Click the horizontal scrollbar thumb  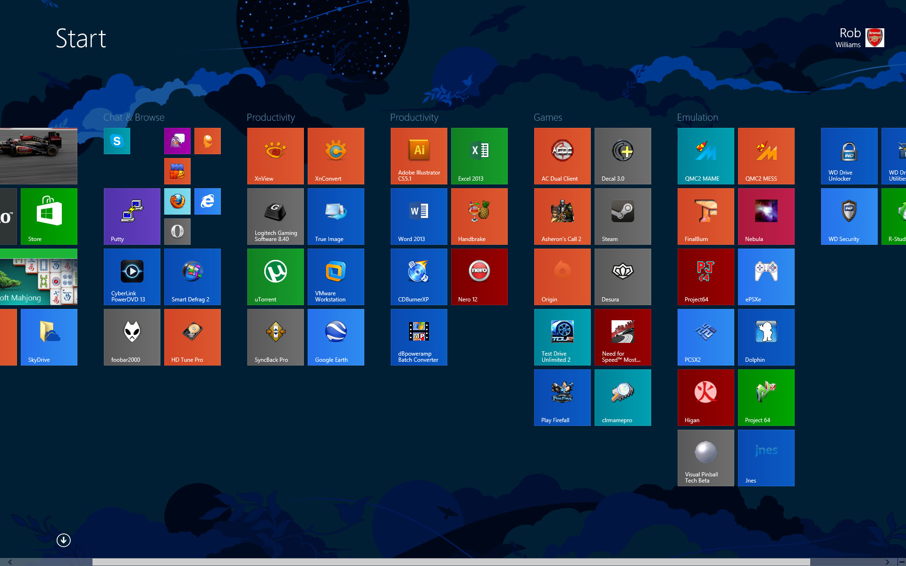pos(451,562)
